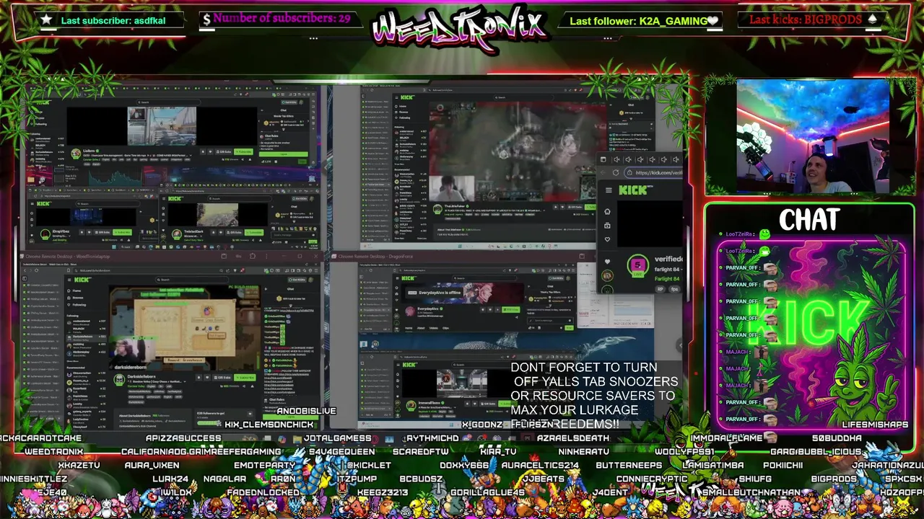
Task: Open Browse in ThatLittleFaker window sidebar
Action: (401, 112)
